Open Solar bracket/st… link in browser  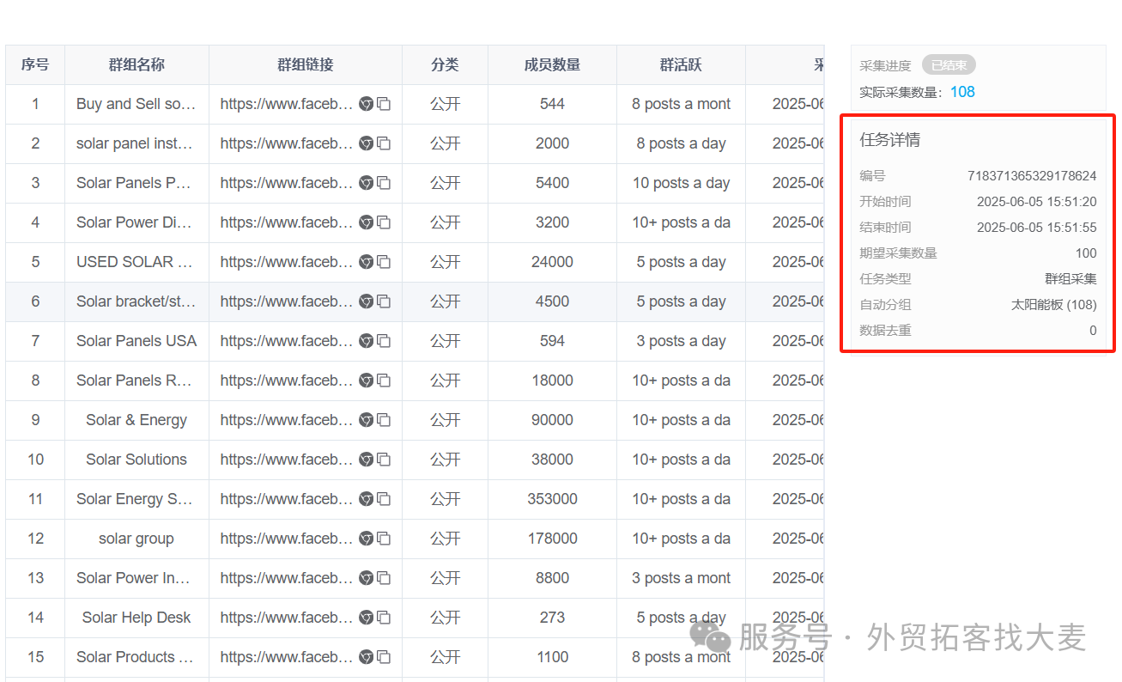(x=367, y=301)
